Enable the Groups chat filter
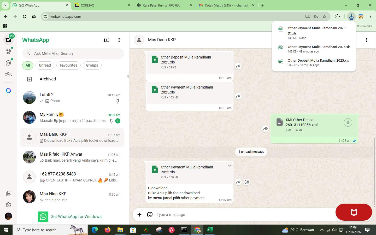Screen dimensions: 376x235 click(92, 65)
